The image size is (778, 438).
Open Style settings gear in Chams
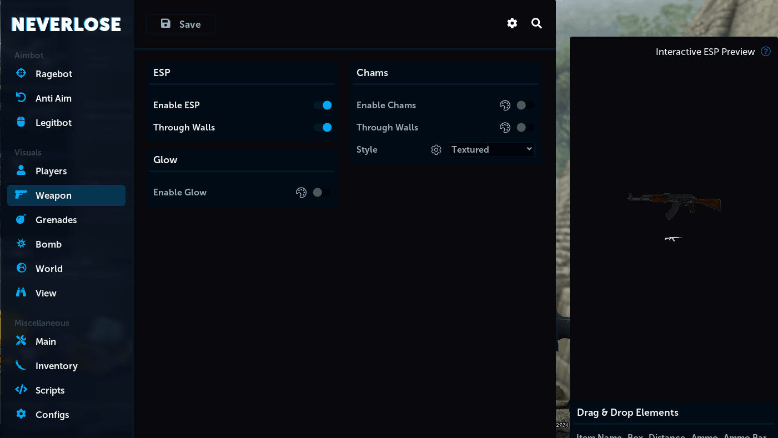pyautogui.click(x=436, y=150)
